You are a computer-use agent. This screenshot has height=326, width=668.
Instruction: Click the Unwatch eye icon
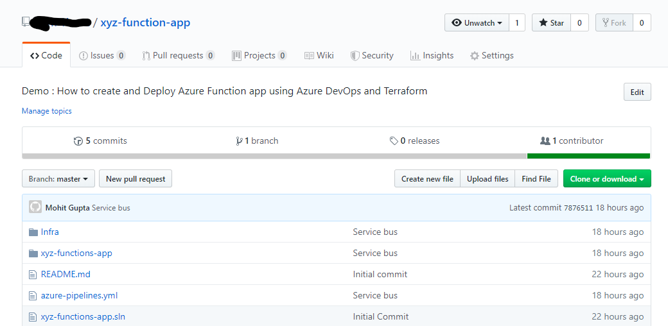457,23
